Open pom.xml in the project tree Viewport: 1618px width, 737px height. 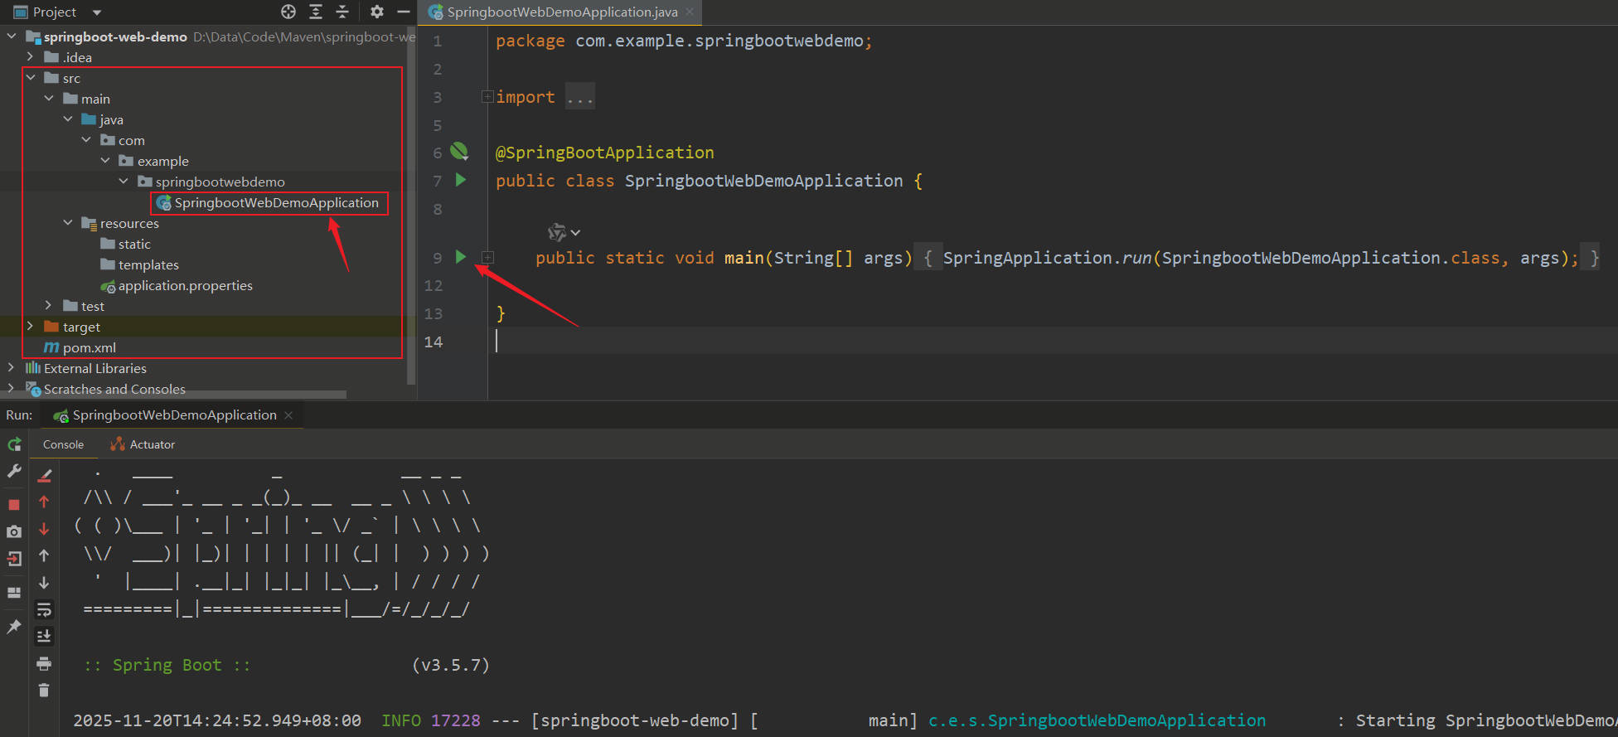89,347
